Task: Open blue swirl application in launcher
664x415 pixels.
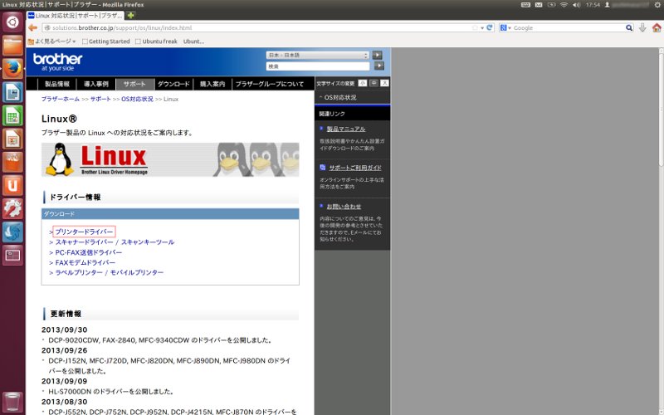Action: (12, 232)
